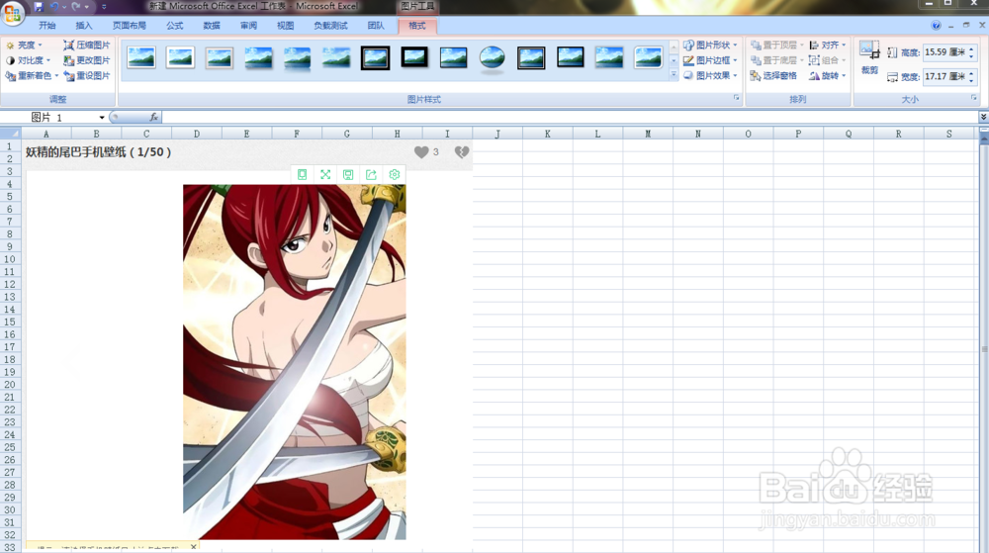The height and width of the screenshot is (553, 989).
Task: Open the 重新着色 recolor dropdown
Action: click(x=33, y=75)
